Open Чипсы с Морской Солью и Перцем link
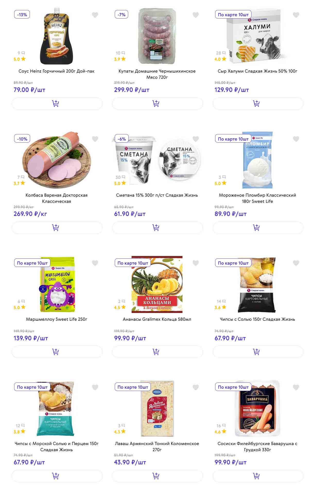315x487 pixels. 57,447
